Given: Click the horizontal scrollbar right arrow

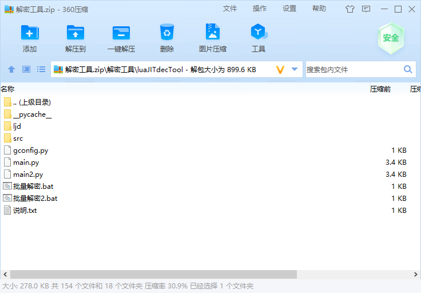Looking at the screenshot, I should [x=416, y=275].
